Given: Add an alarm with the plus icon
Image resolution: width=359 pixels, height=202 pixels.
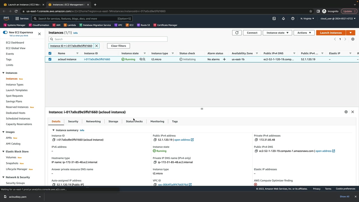Looking at the screenshot, I should (224, 59).
